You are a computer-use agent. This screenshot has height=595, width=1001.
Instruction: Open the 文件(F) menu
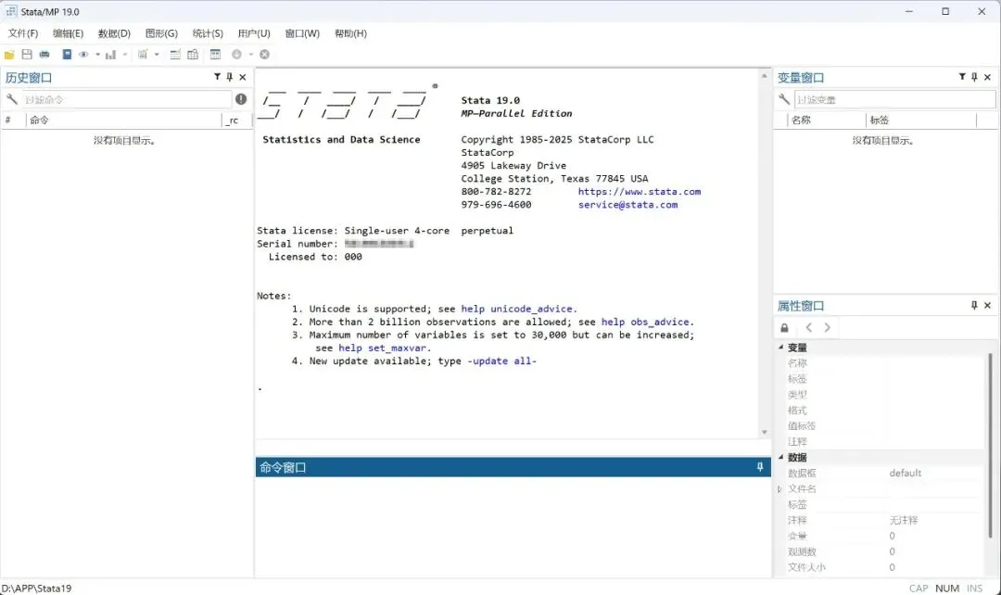click(23, 33)
